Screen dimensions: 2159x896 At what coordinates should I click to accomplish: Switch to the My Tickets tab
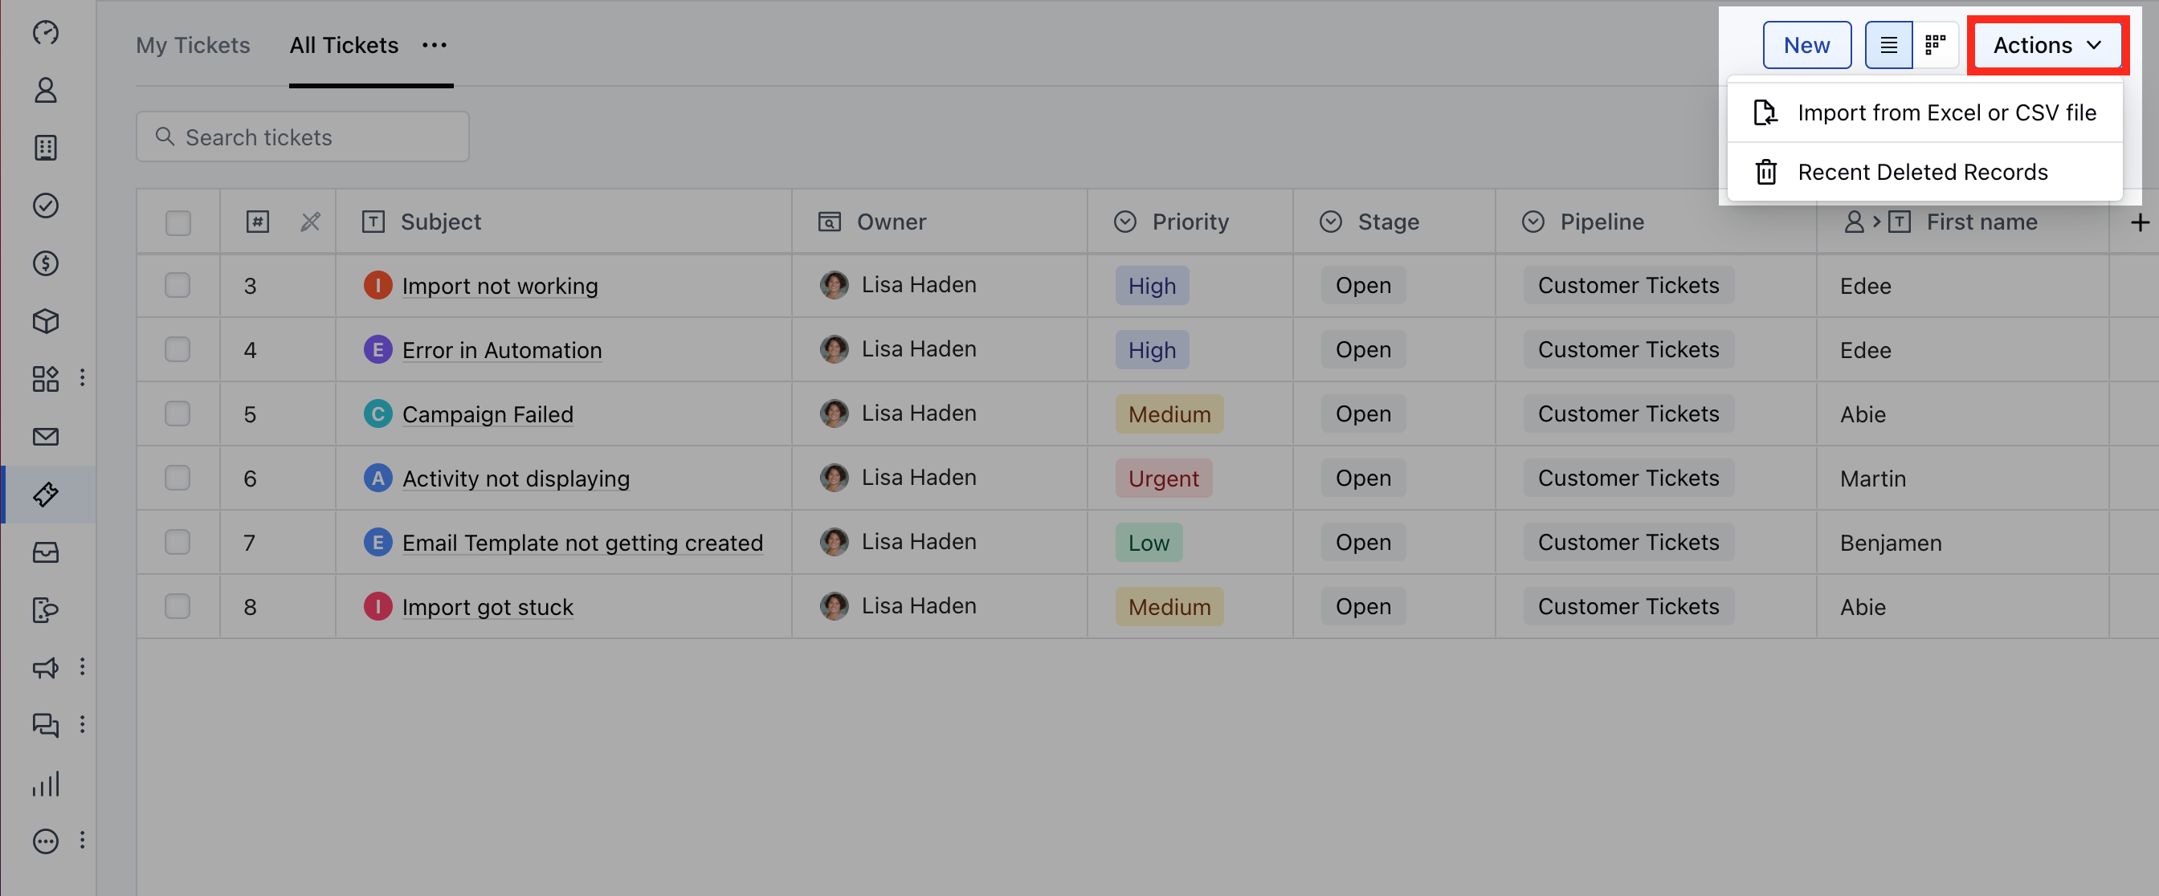(x=193, y=45)
